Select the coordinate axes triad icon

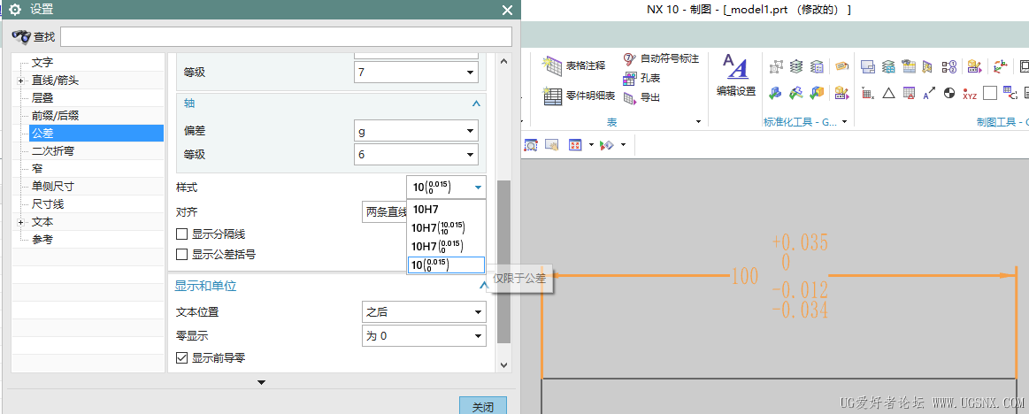[x=1000, y=65]
